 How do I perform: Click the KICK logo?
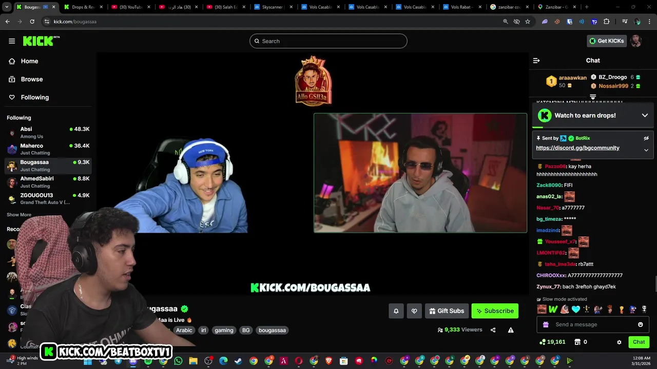(x=41, y=41)
